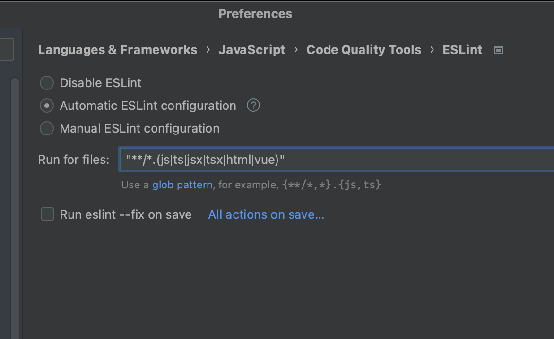Choose Manual ESLint configuration radio button
Viewport: 554px width, 339px height.
click(47, 128)
